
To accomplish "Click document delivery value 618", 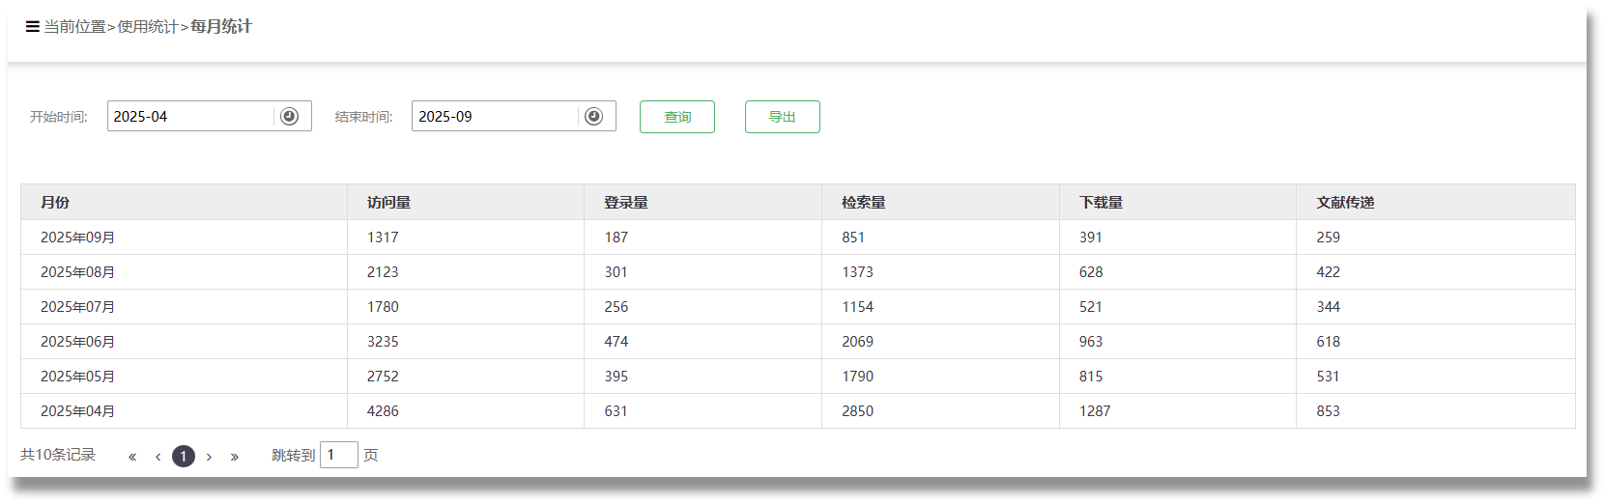I will 1329,342.
